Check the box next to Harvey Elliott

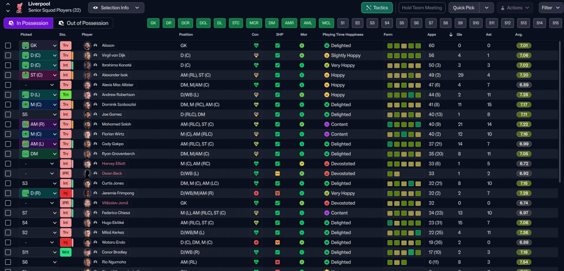[x=8, y=164]
